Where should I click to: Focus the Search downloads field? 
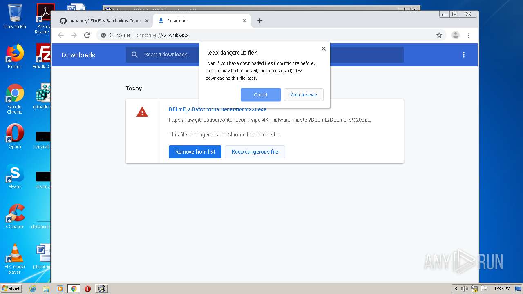pyautogui.click(x=265, y=55)
